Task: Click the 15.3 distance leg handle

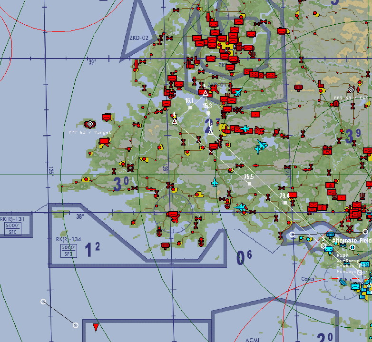Action: (x=208, y=113)
